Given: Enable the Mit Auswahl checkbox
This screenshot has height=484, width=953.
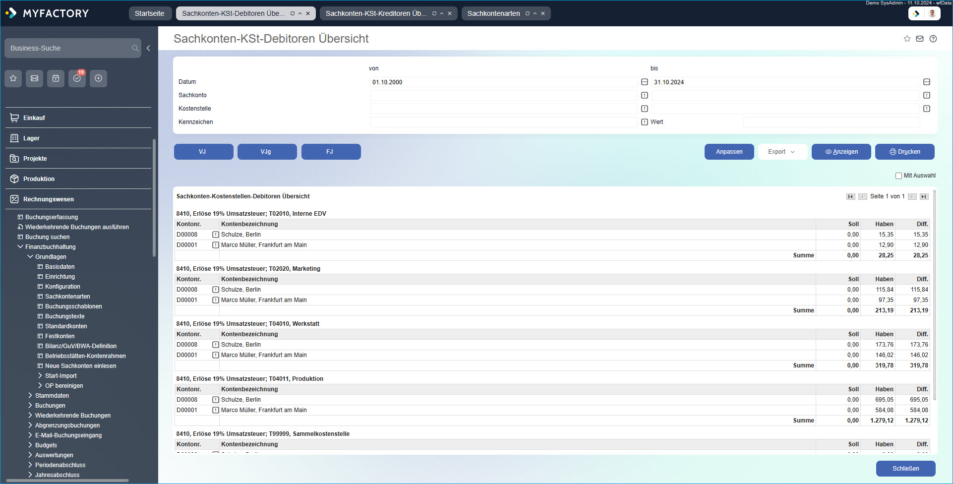Looking at the screenshot, I should 898,176.
